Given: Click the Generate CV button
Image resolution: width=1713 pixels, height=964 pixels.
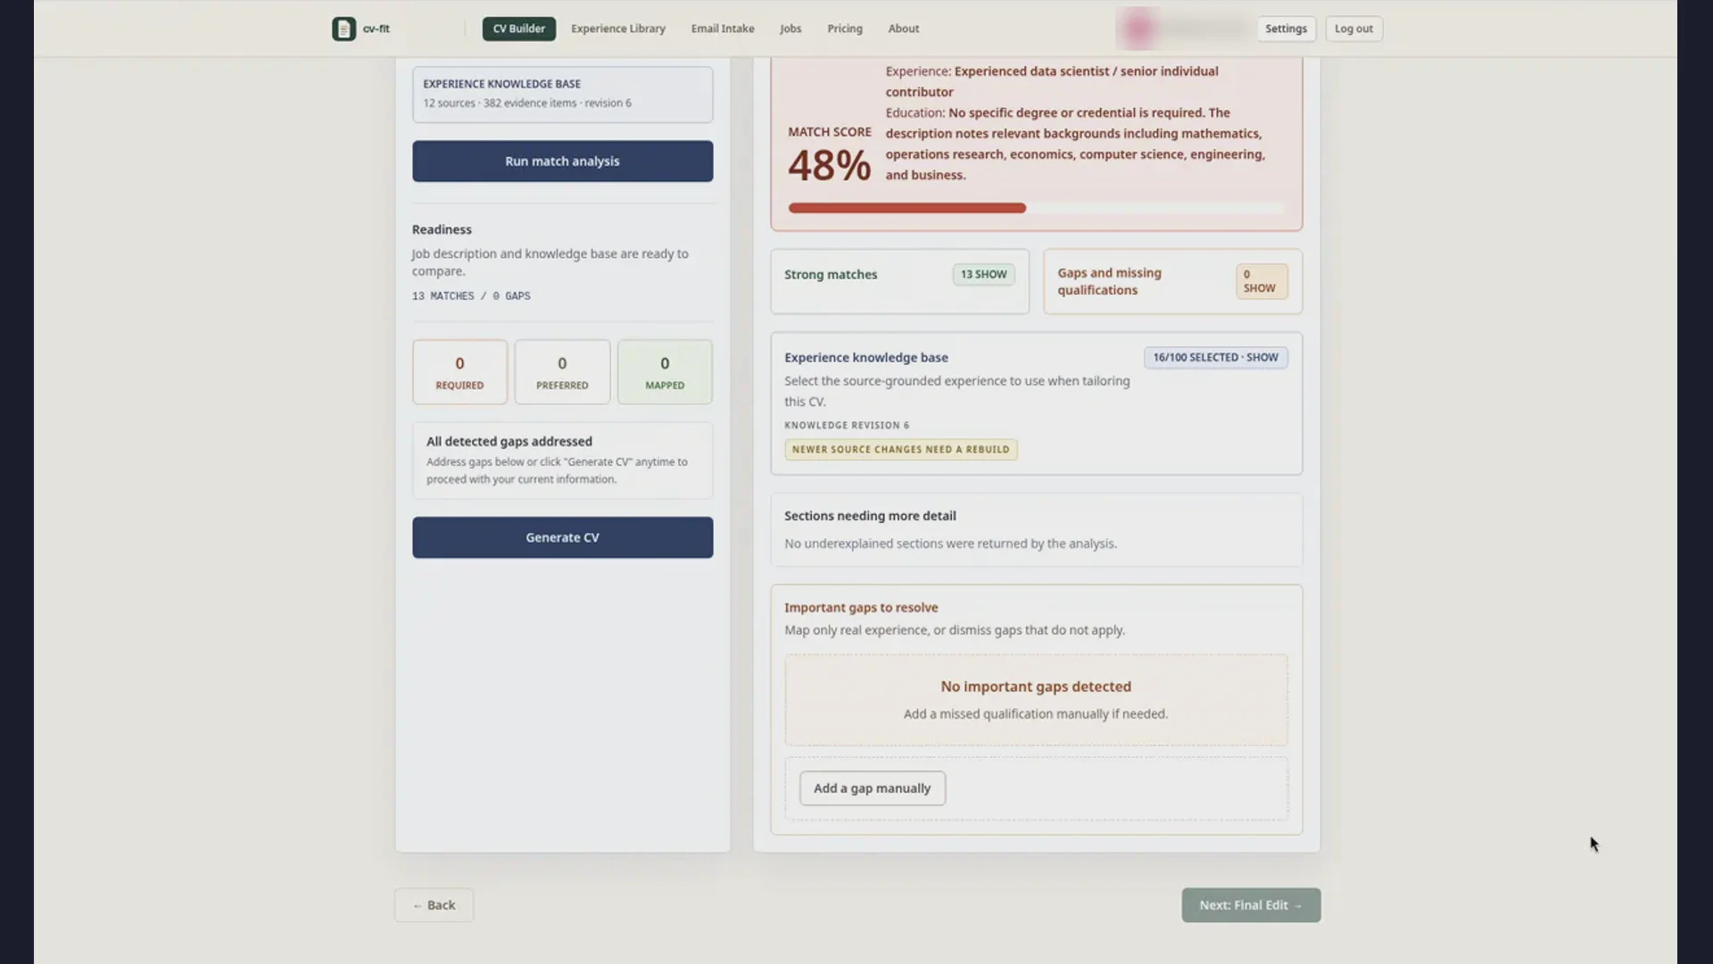Looking at the screenshot, I should coord(563,537).
